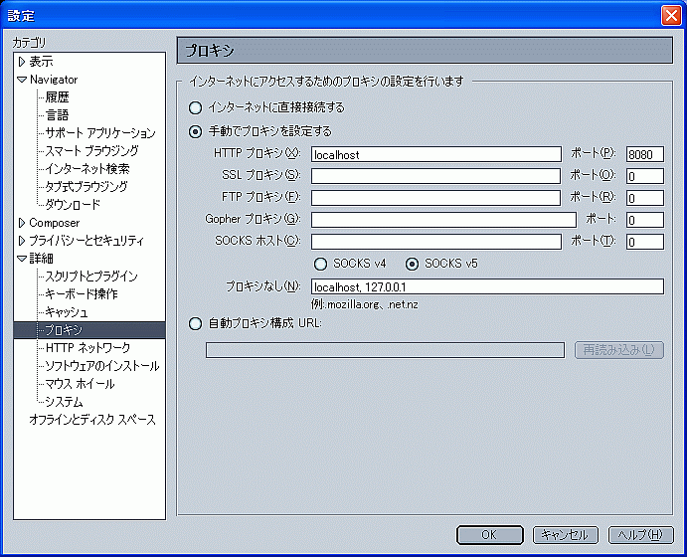Expand the Composer category
Screen dimensions: 687x557
[x=22, y=223]
